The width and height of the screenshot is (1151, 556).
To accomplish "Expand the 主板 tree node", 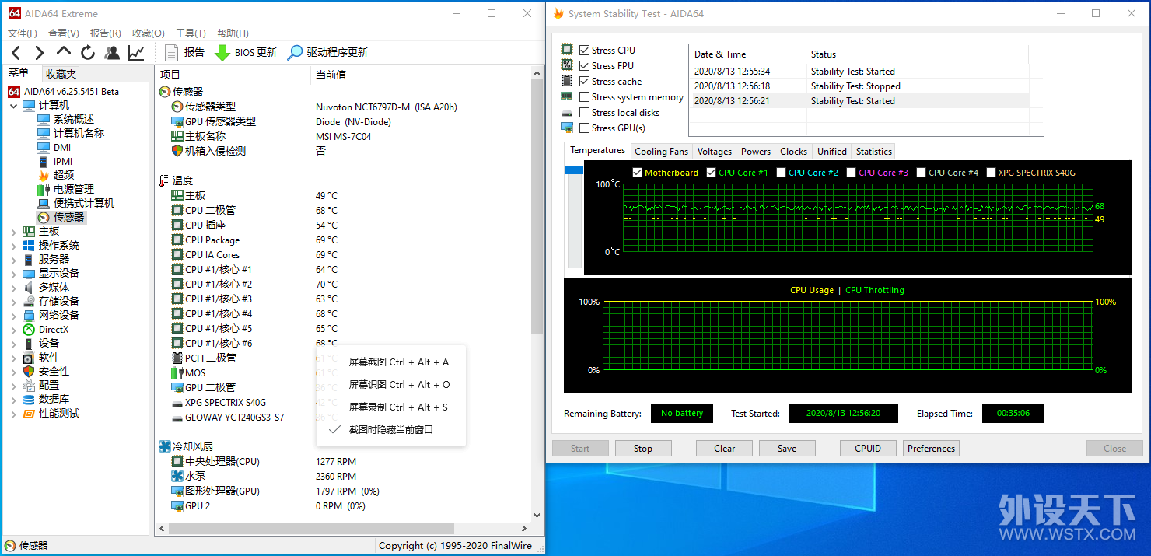I will click(x=13, y=231).
